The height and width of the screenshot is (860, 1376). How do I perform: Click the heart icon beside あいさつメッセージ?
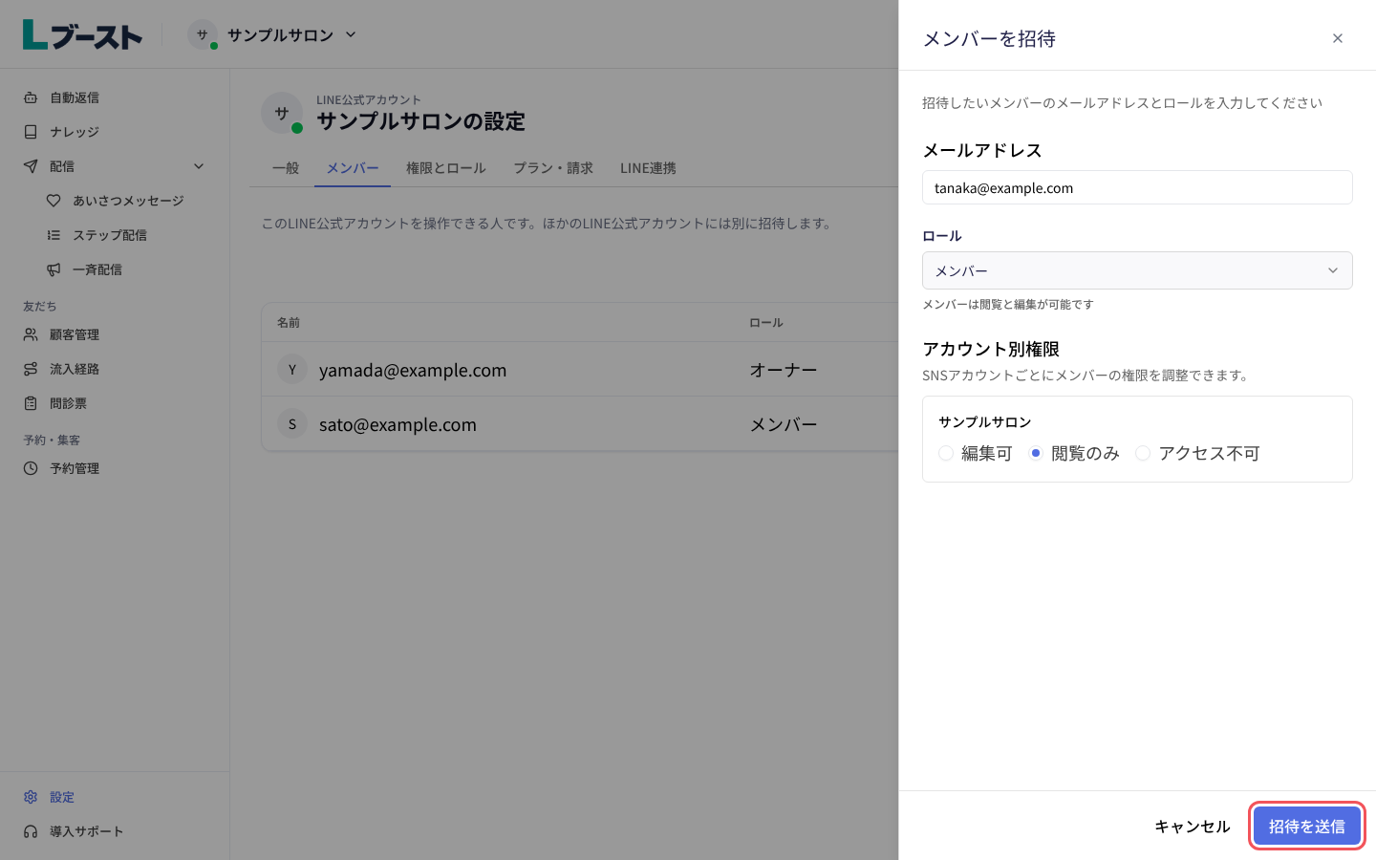tap(54, 201)
